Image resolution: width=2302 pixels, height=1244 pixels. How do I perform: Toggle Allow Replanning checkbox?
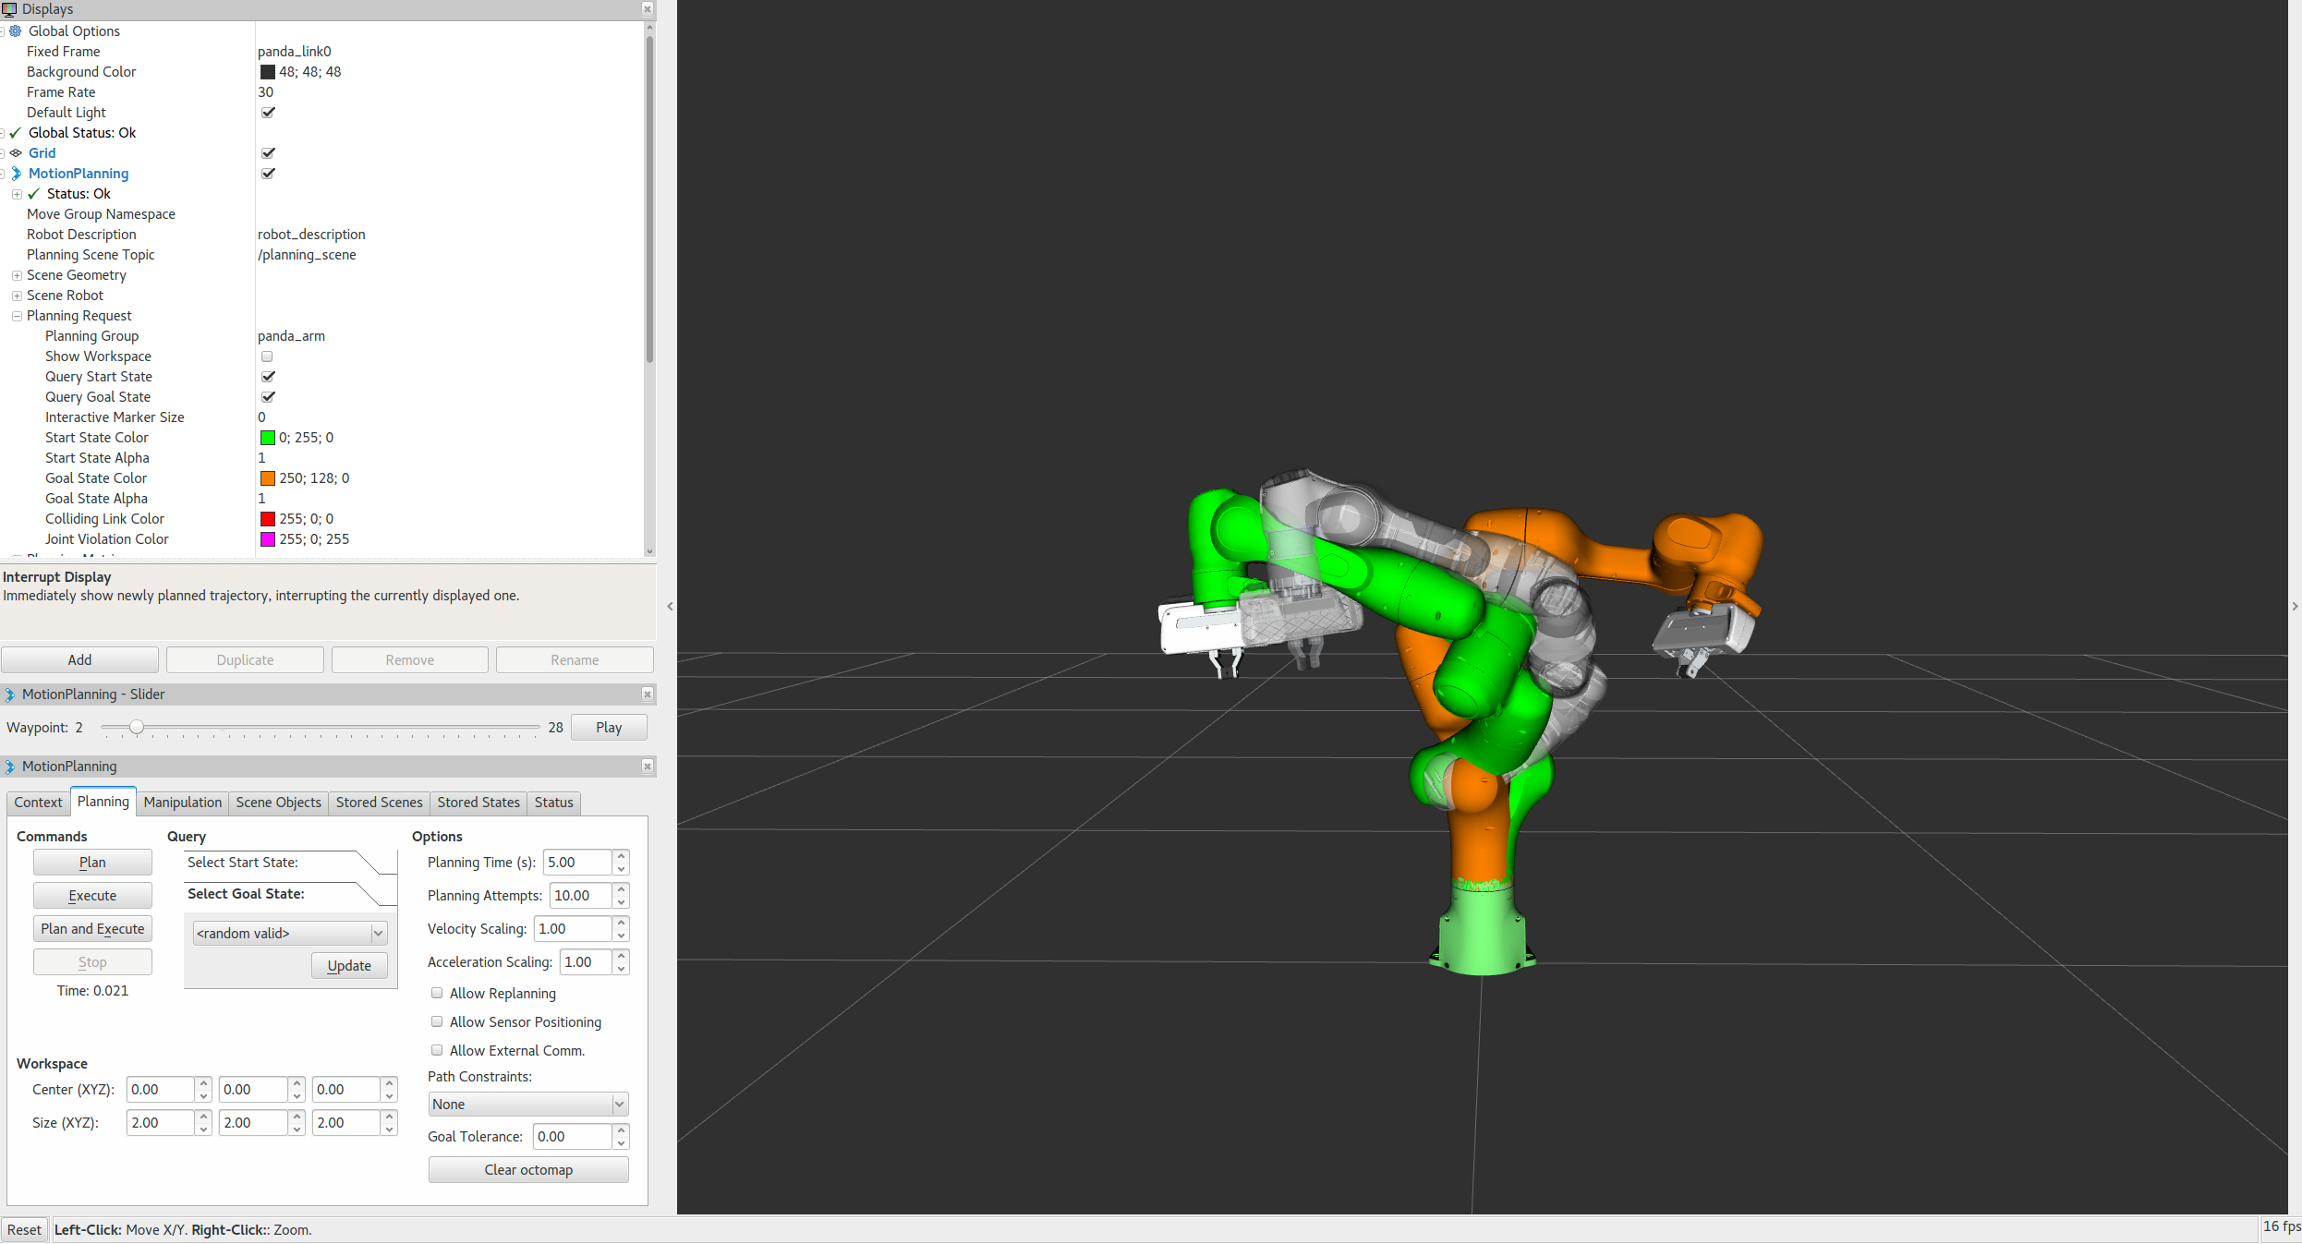(x=437, y=994)
